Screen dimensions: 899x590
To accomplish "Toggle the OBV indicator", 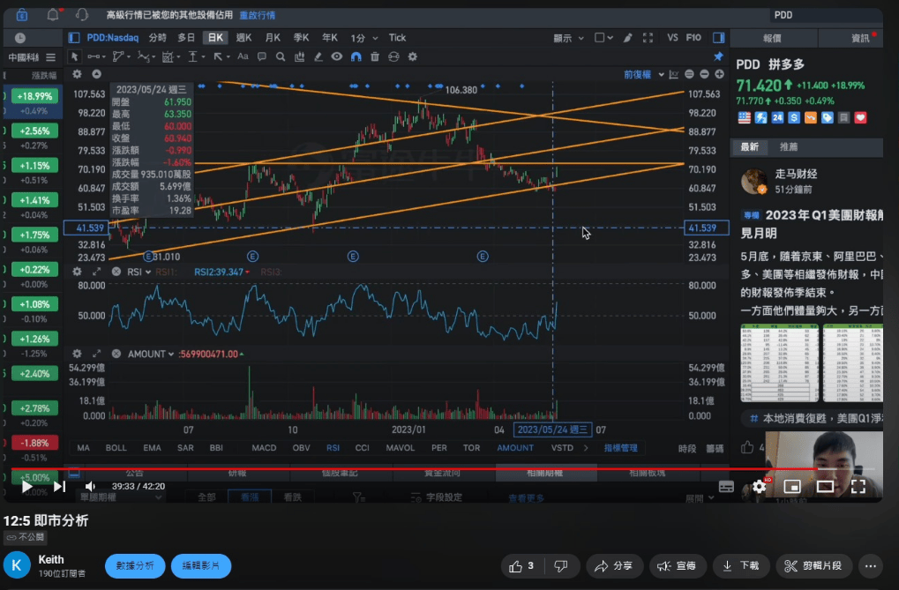I will 301,448.
